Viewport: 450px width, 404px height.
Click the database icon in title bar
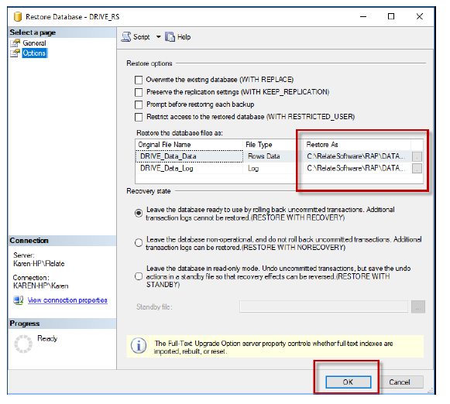point(18,16)
